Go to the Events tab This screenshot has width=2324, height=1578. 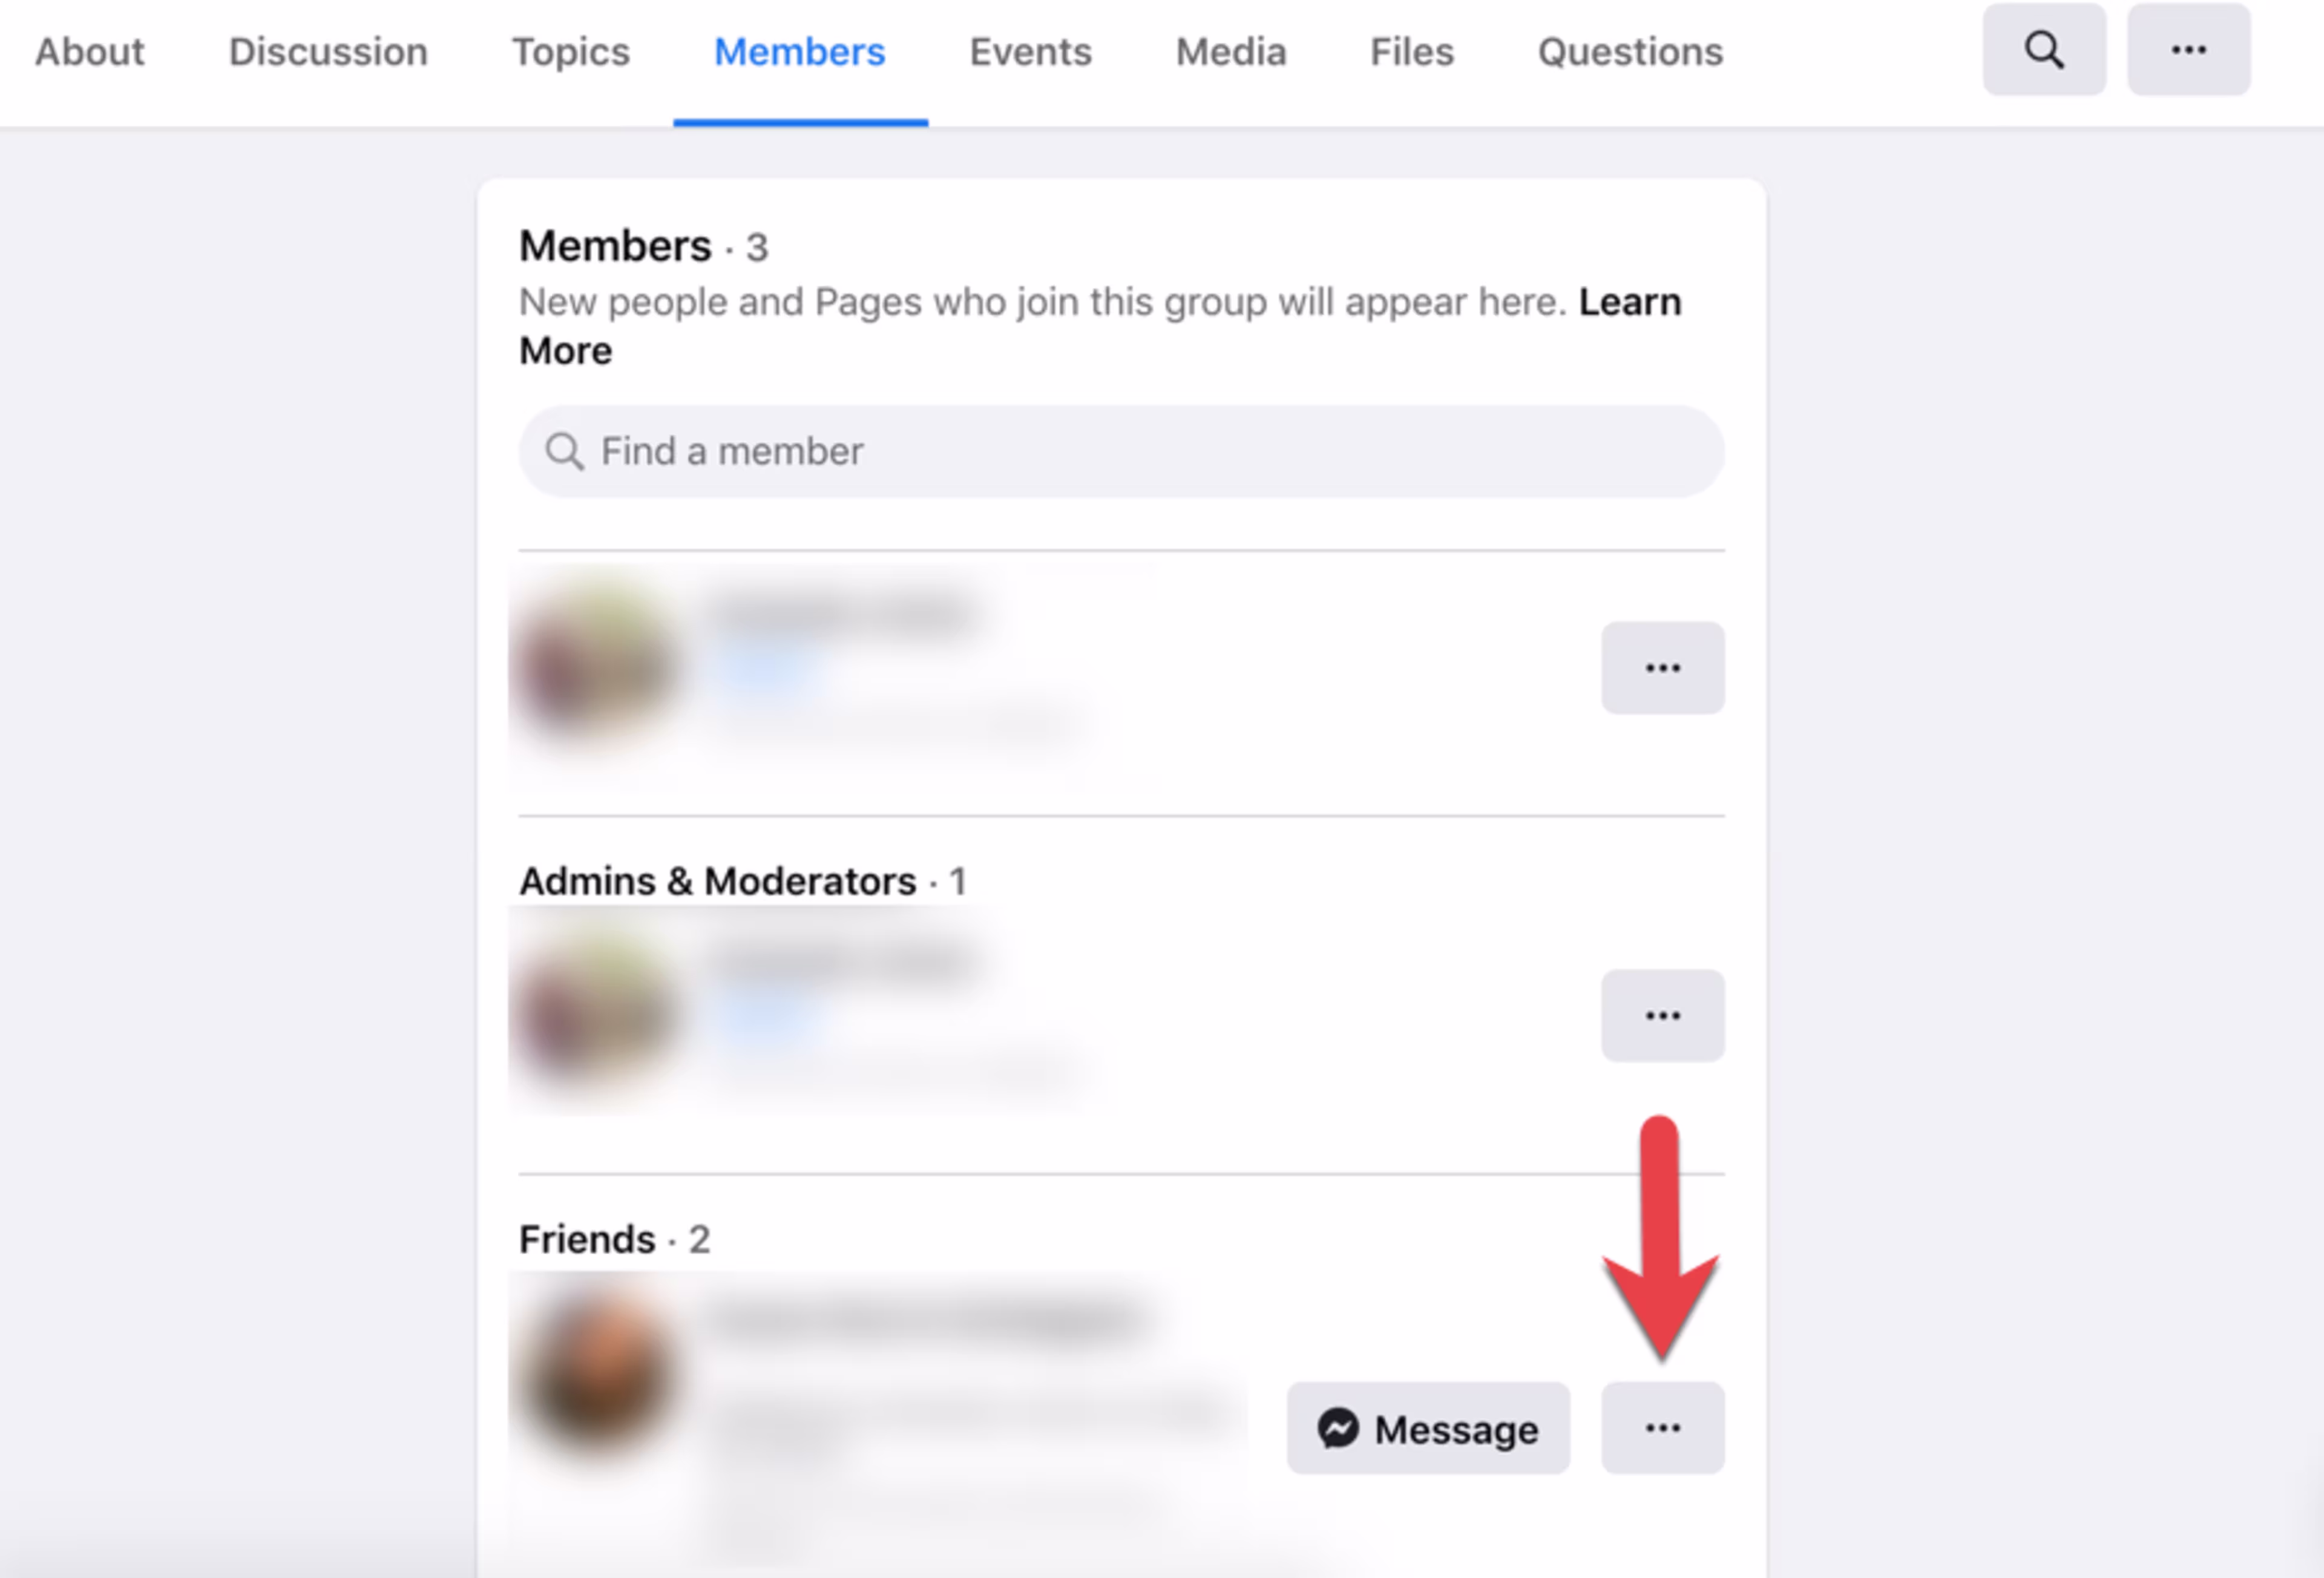coord(1030,51)
